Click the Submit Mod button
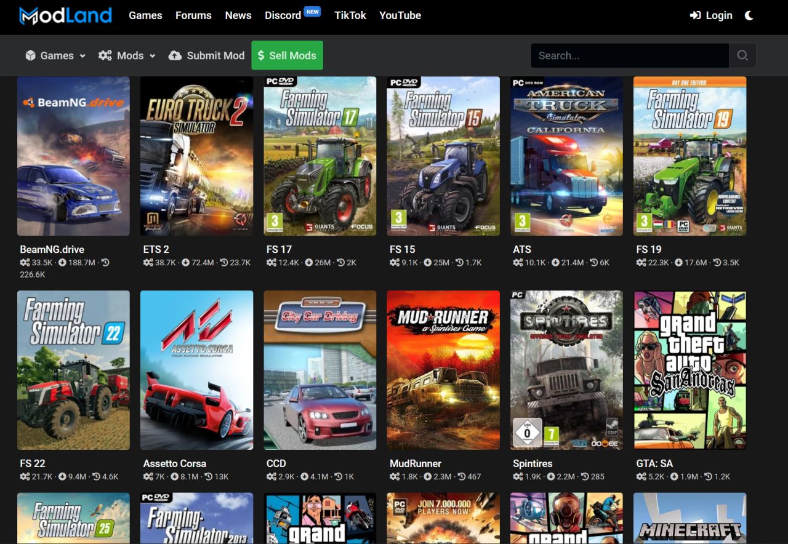The width and height of the screenshot is (788, 544). (207, 55)
